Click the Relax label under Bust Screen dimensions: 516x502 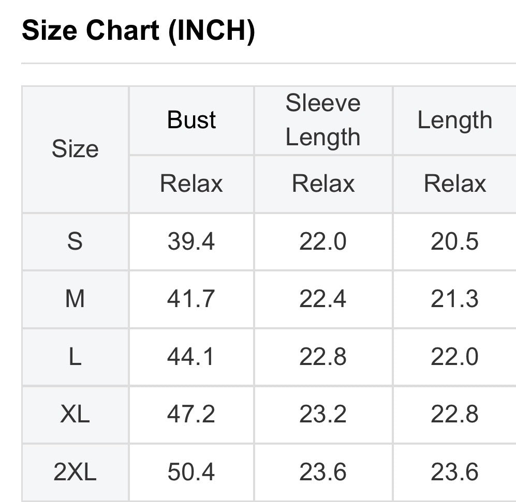tap(191, 184)
